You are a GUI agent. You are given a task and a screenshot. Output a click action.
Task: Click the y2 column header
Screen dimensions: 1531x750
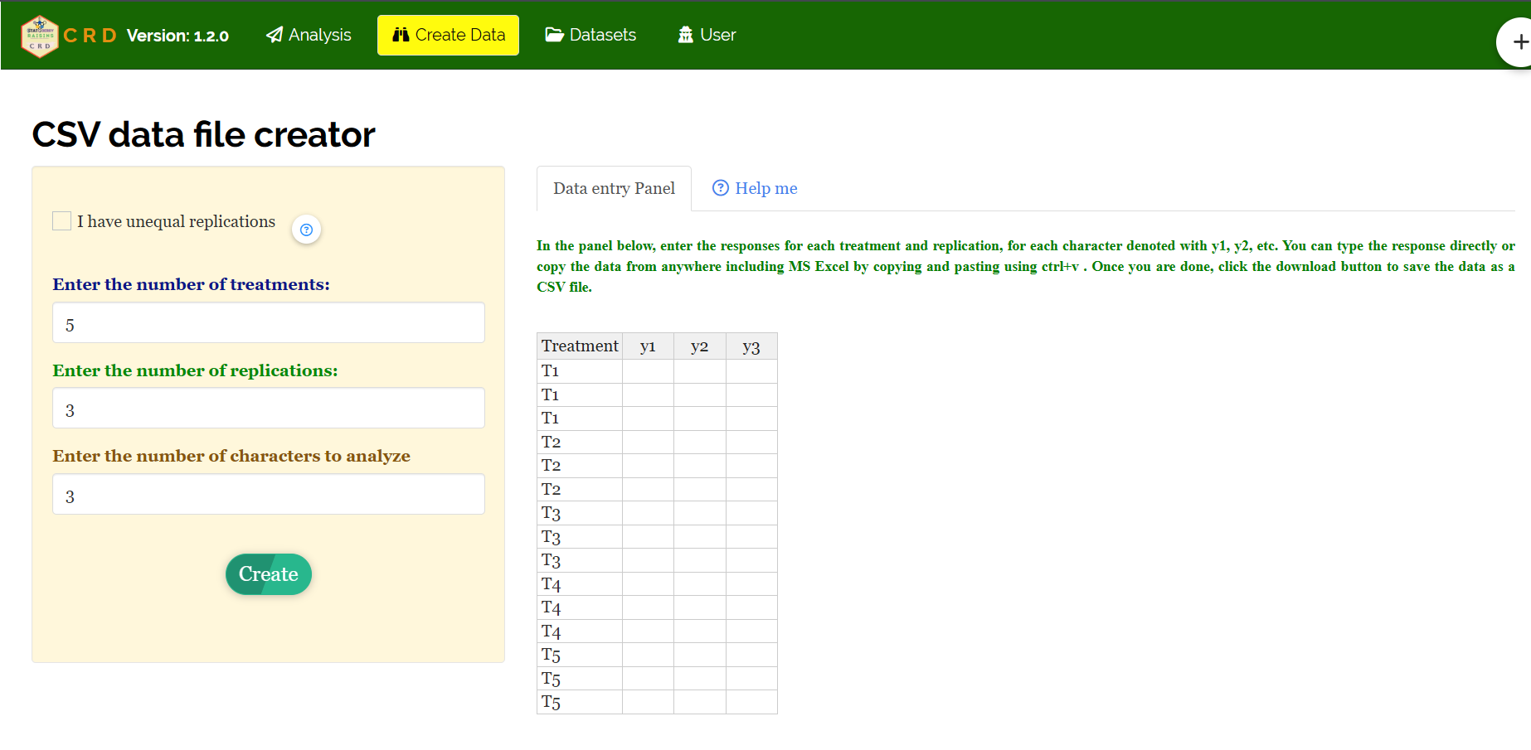[x=699, y=346]
